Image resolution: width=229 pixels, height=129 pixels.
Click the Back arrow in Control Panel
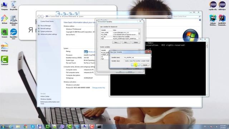39,16
